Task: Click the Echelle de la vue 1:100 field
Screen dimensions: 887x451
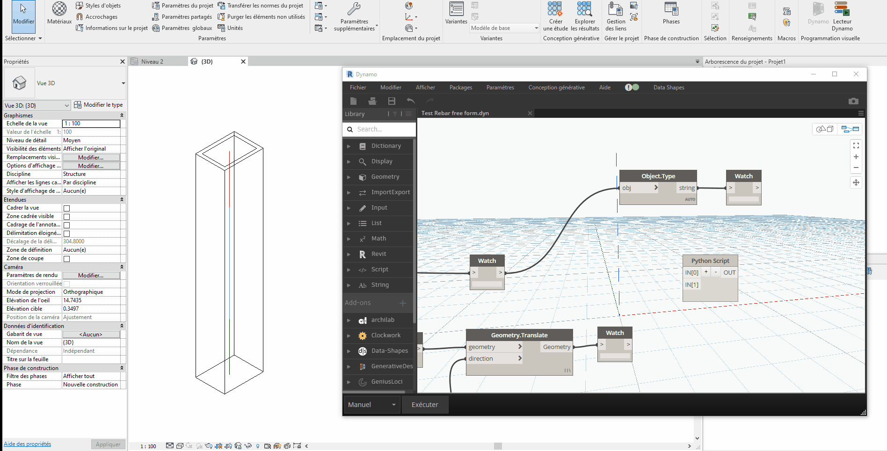Action: (x=91, y=124)
